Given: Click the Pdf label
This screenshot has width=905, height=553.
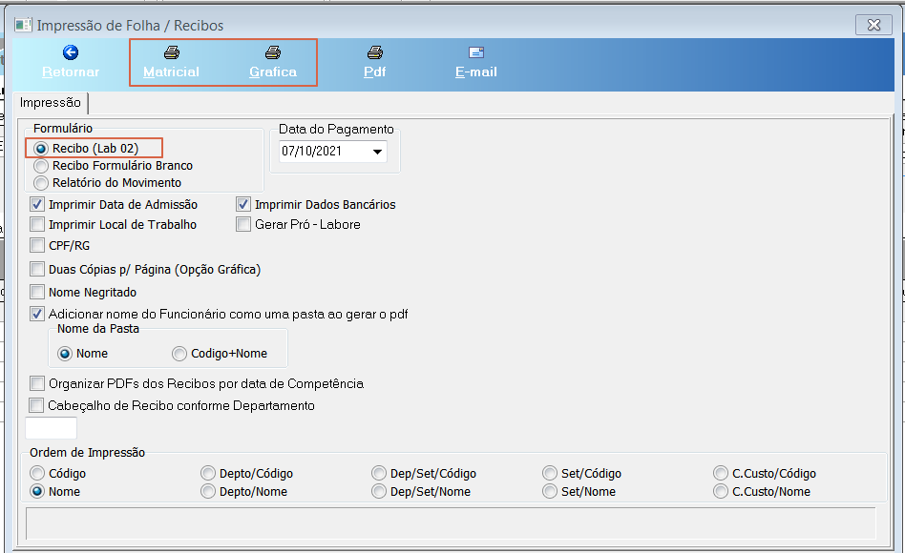Looking at the screenshot, I should click(x=374, y=72).
